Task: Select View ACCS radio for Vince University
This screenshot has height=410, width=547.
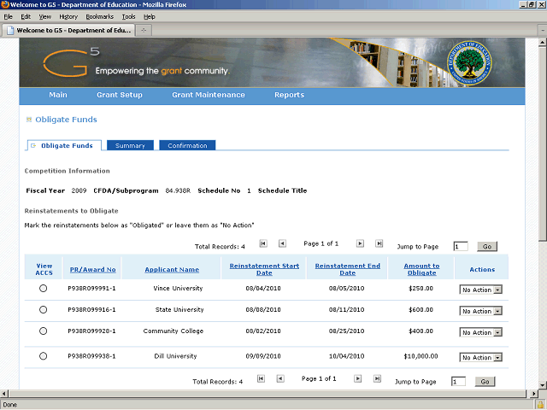Action: tap(44, 289)
